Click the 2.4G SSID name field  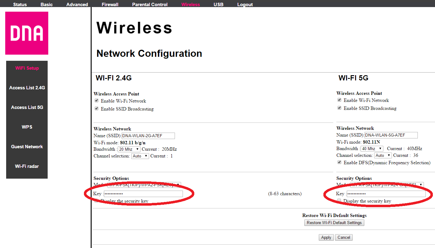coord(148,136)
